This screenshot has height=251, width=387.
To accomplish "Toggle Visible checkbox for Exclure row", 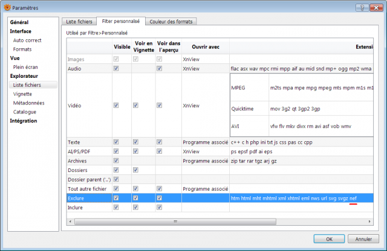I will (x=116, y=198).
